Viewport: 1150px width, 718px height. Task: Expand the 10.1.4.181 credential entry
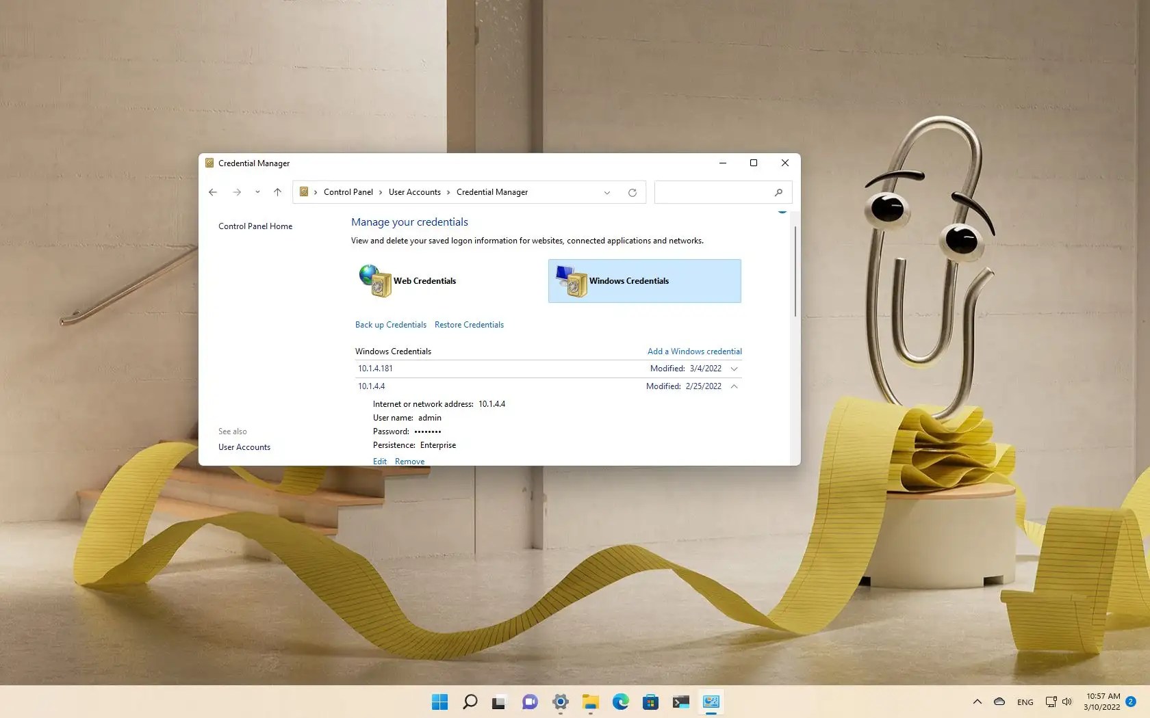coord(734,369)
